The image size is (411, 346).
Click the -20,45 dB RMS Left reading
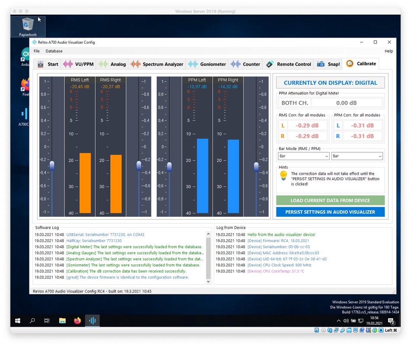click(80, 87)
